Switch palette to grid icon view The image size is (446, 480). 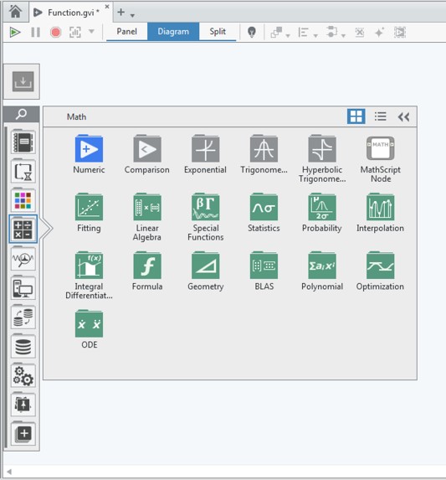click(x=356, y=116)
